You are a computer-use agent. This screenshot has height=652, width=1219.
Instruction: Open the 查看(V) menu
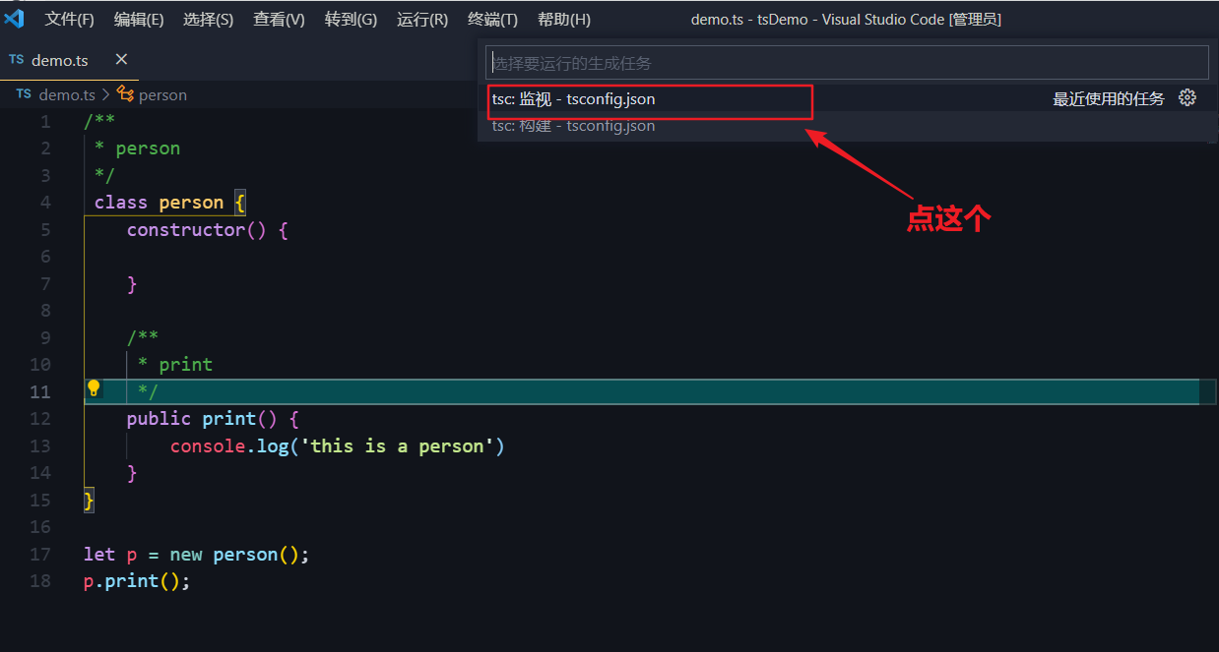pos(279,20)
